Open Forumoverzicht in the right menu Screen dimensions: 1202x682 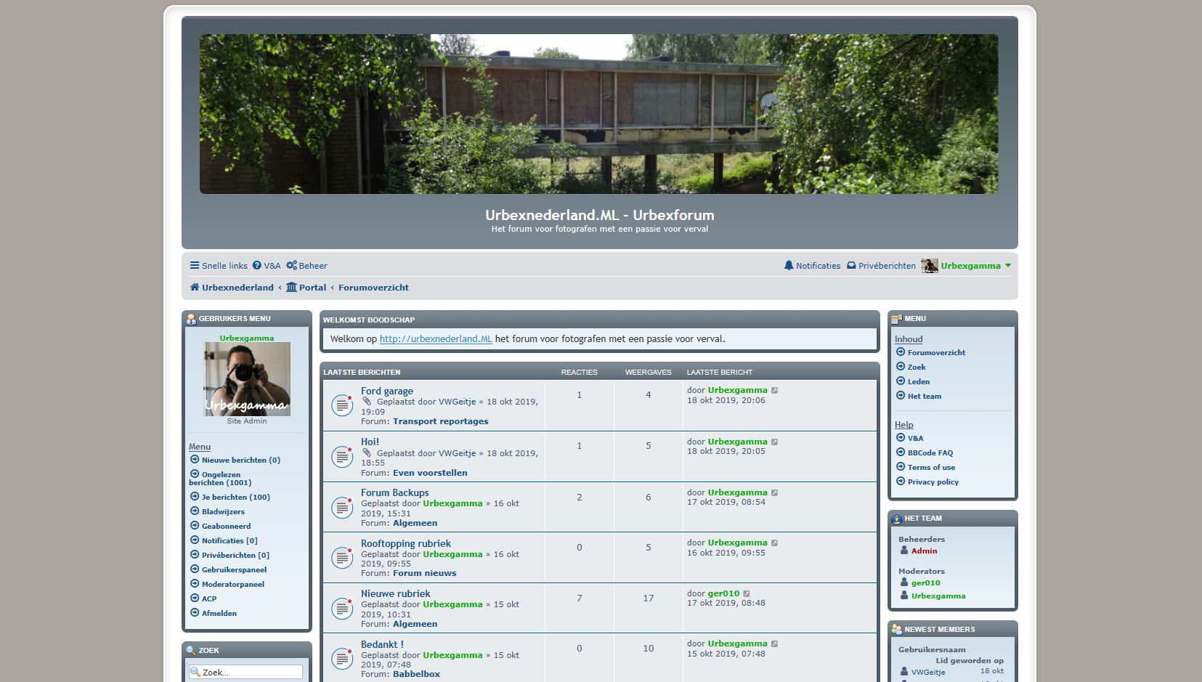click(936, 353)
